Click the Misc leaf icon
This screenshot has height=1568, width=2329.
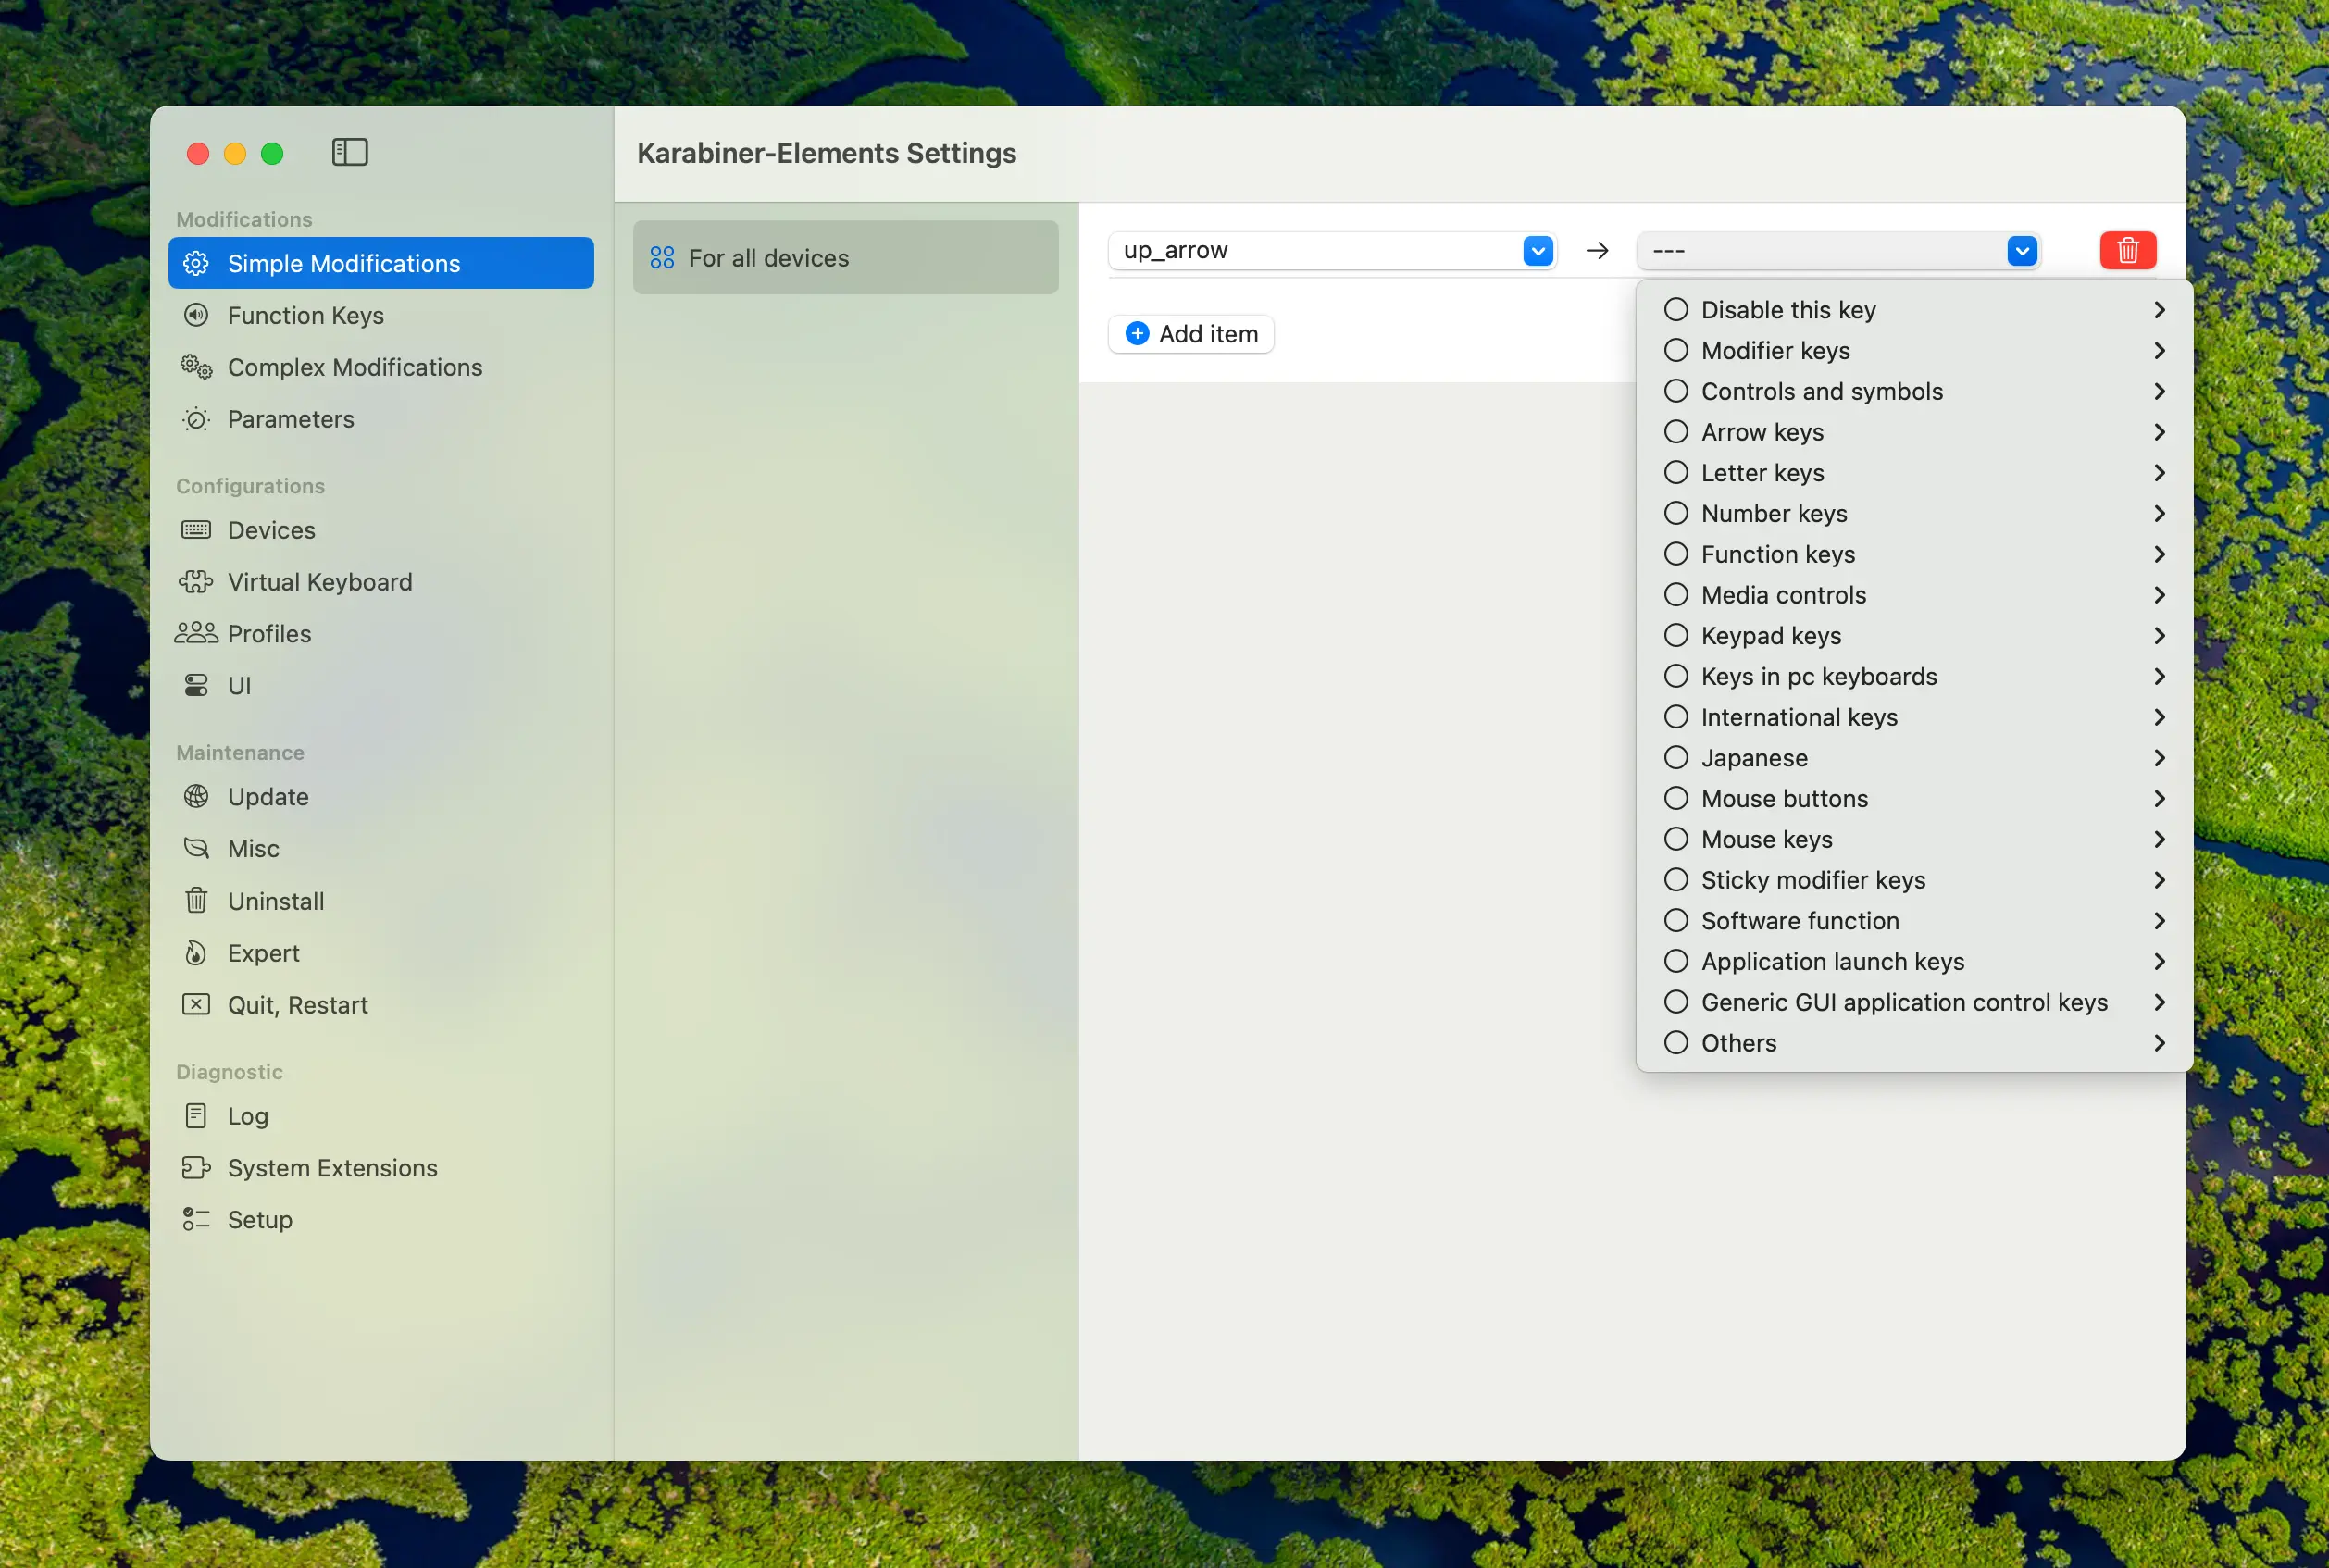[196, 848]
